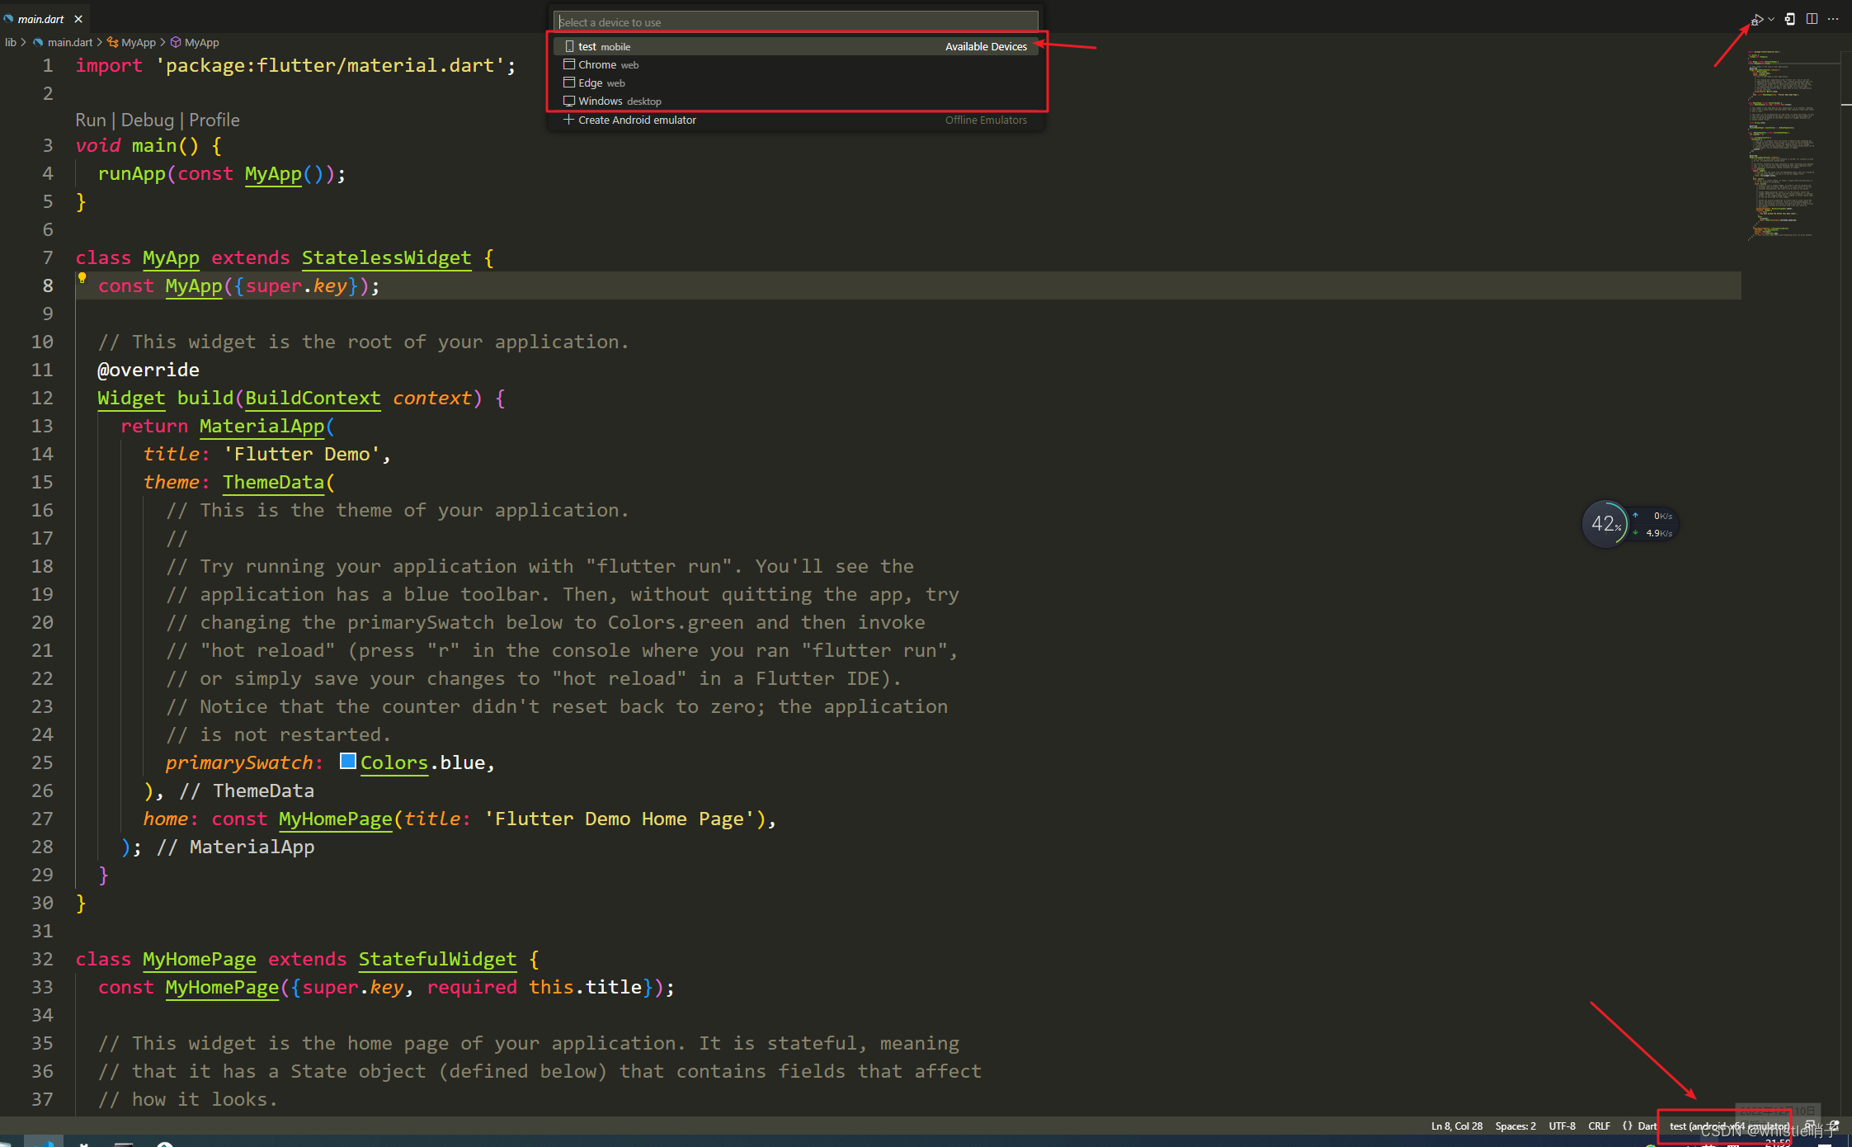The width and height of the screenshot is (1852, 1147).
Task: Click the lightbulb quick-fix icon
Action: tap(82, 278)
